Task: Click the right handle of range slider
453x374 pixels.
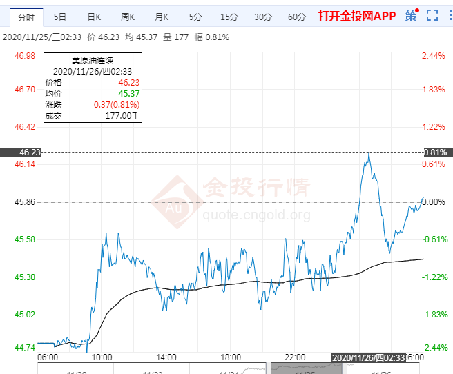Action: [345, 368]
